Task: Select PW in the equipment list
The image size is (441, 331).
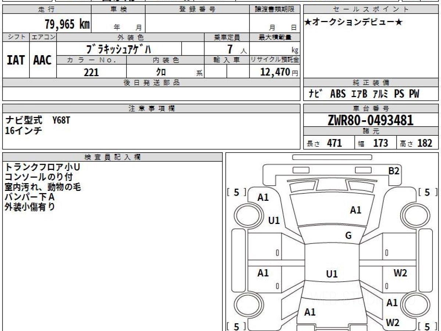Action: coord(413,94)
